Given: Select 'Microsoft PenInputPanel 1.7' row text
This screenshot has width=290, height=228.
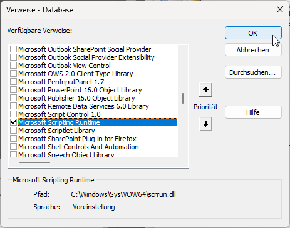Looking at the screenshot, I should click(61, 82).
